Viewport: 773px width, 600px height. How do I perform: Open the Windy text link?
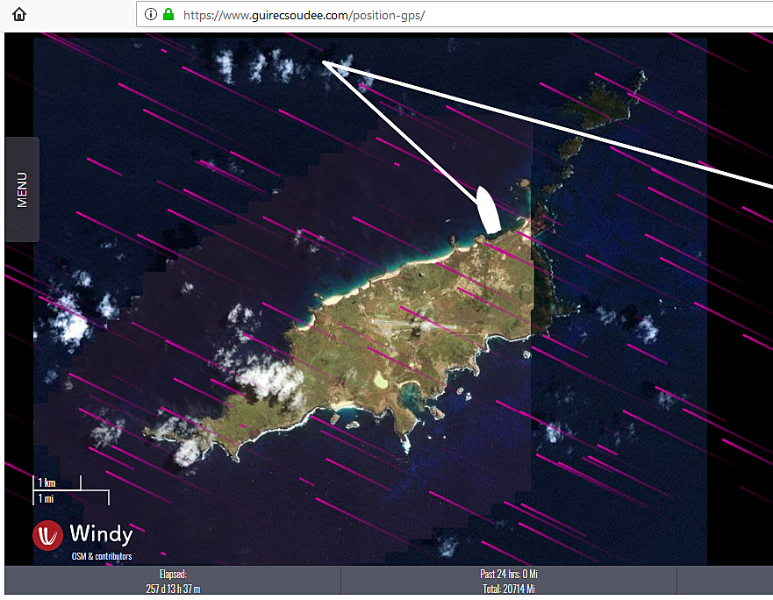tap(101, 534)
